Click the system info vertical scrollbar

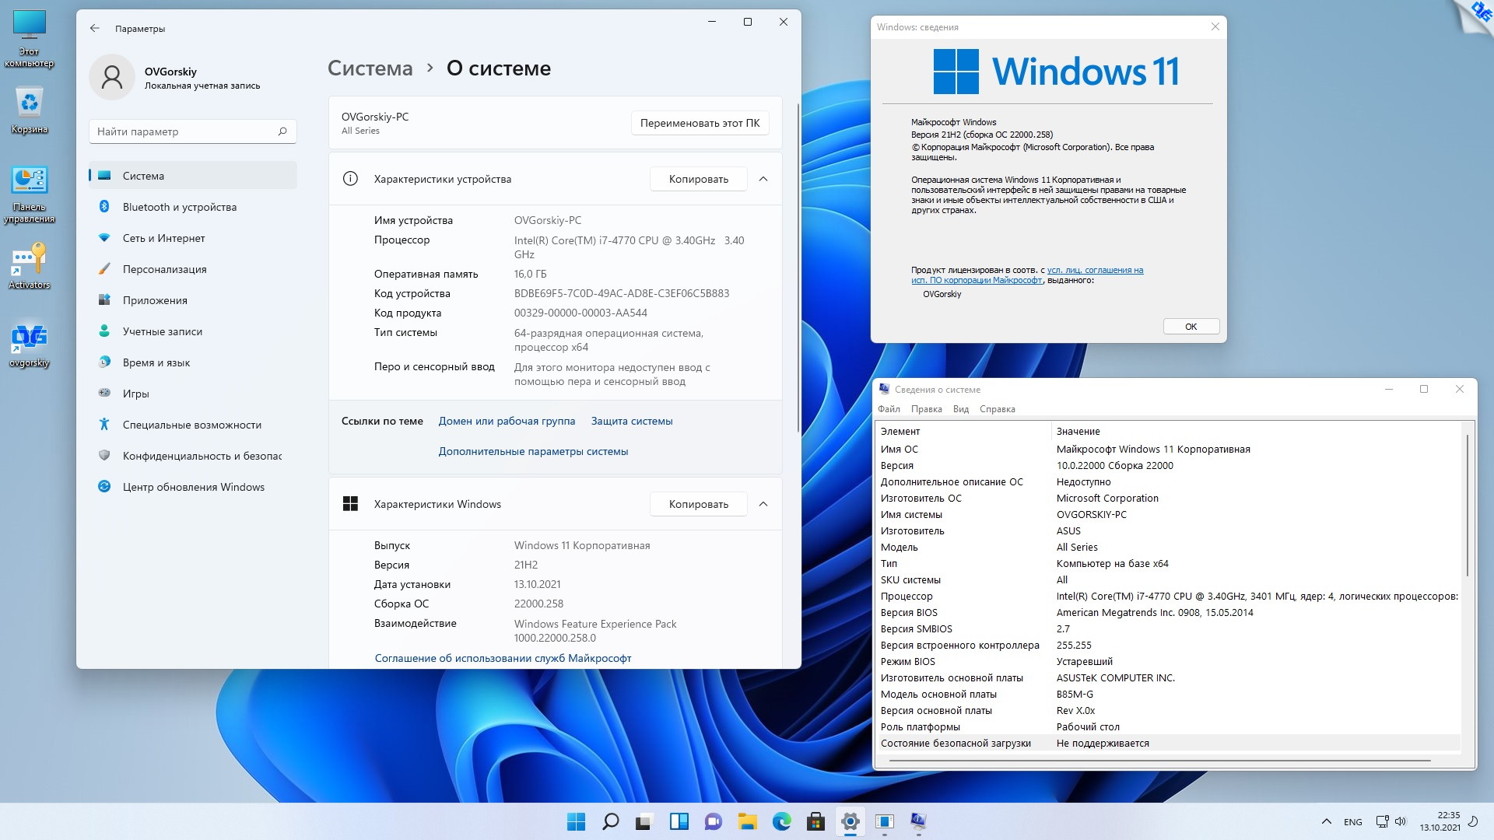(x=1468, y=506)
